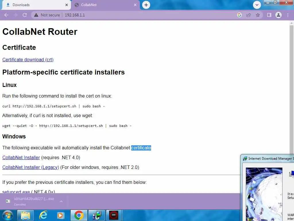Switch to the CollabNet tab
The width and height of the screenshot is (294, 221).
105,5
